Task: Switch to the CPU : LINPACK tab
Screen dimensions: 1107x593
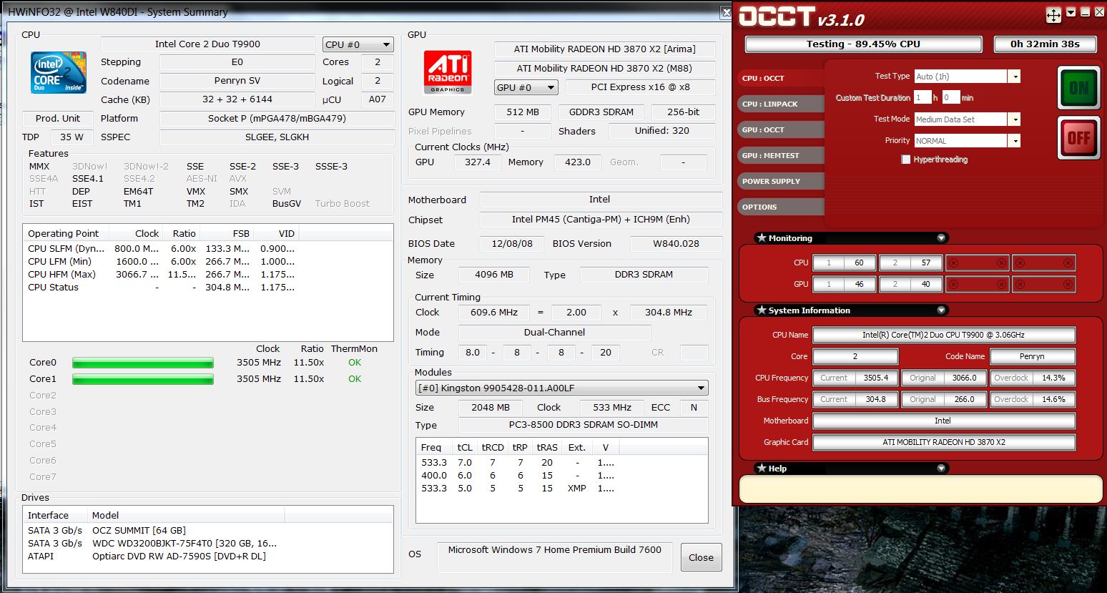Action: point(780,104)
